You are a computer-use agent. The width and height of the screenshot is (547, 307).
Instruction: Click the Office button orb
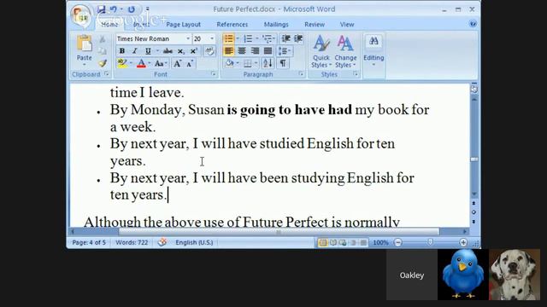[80, 16]
